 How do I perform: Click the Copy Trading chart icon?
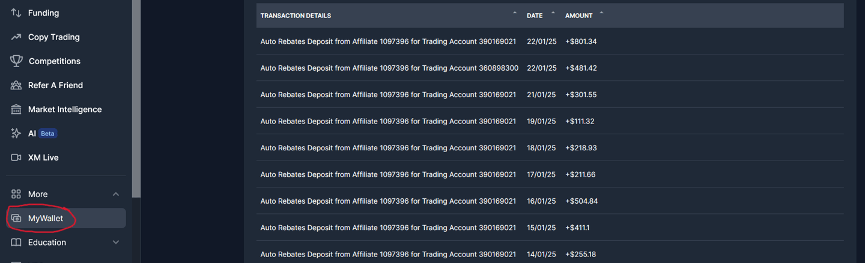click(x=16, y=37)
